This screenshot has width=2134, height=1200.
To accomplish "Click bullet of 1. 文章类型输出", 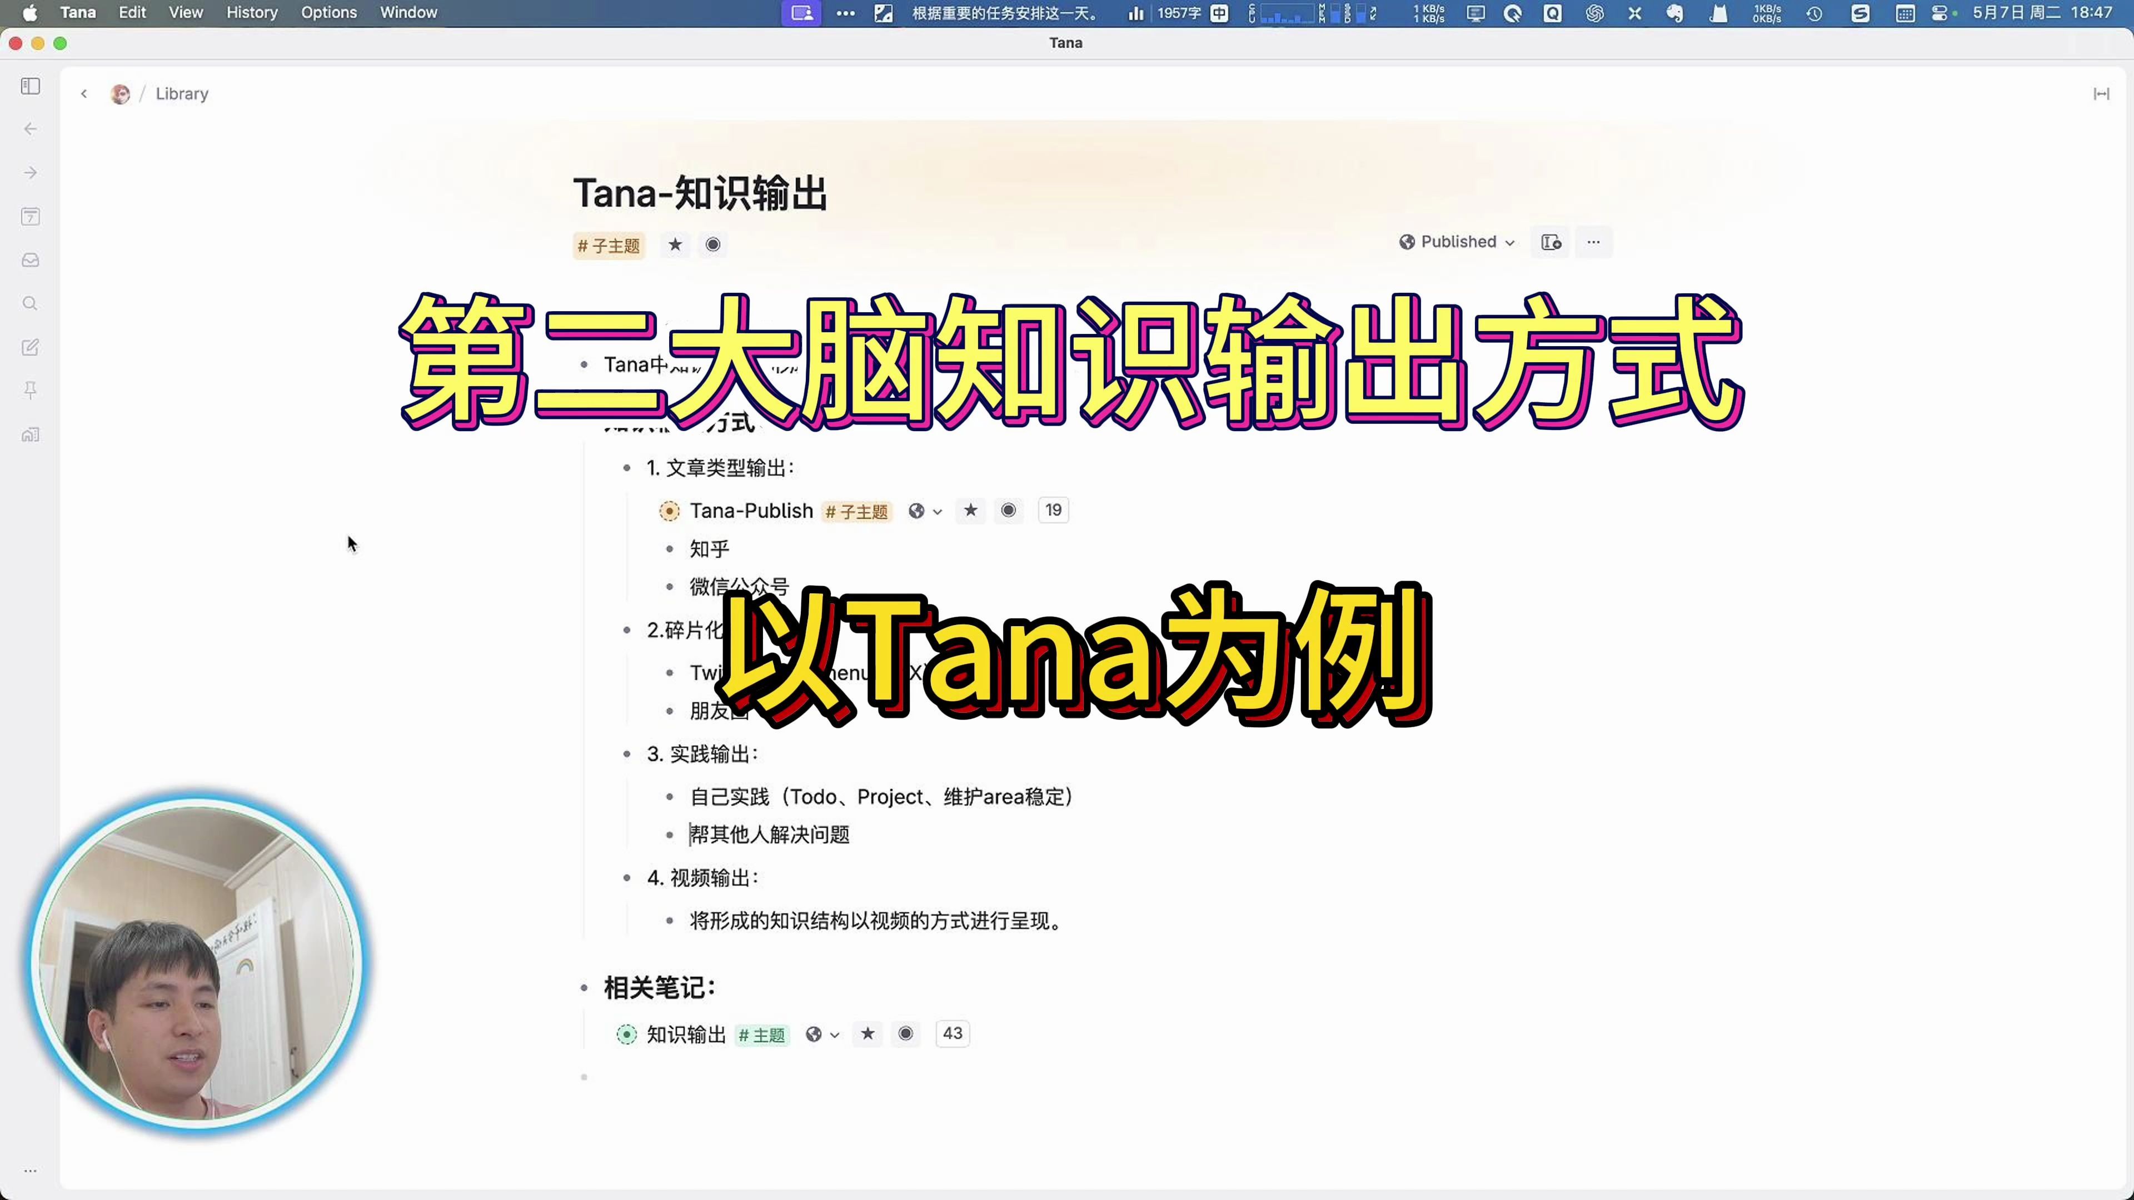I will tap(627, 469).
